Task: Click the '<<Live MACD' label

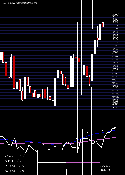Action: 105,168
